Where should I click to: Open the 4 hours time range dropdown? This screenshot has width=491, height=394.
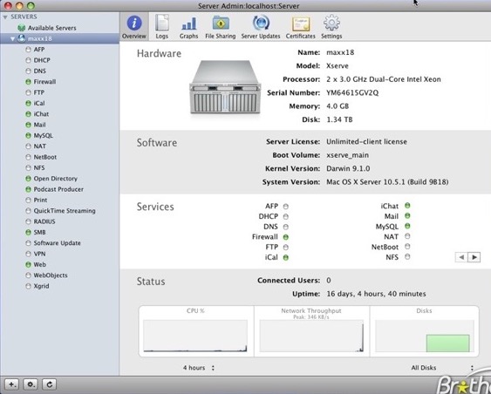tap(199, 368)
